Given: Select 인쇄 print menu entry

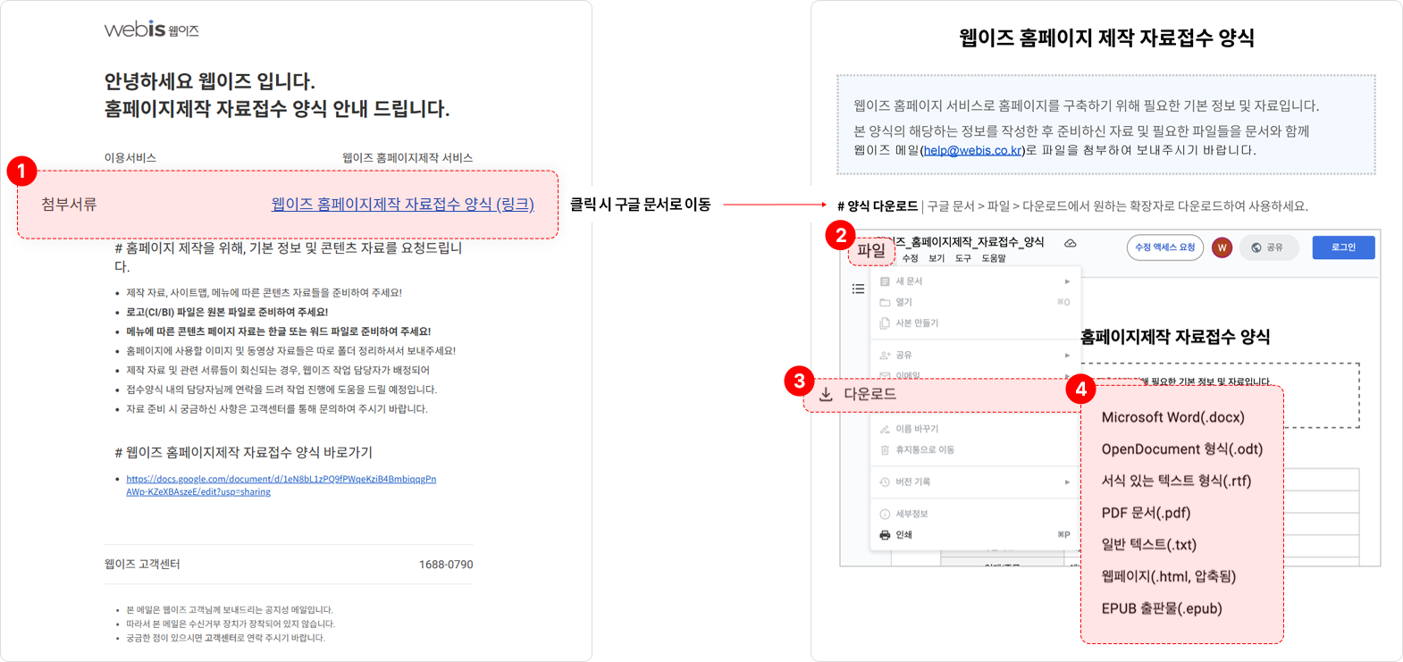Looking at the screenshot, I should (975, 535).
